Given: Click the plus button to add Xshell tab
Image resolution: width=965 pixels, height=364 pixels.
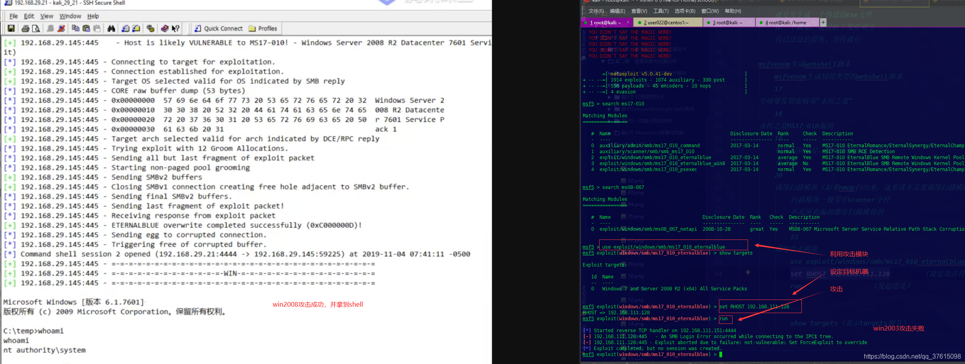Looking at the screenshot, I should (x=823, y=22).
